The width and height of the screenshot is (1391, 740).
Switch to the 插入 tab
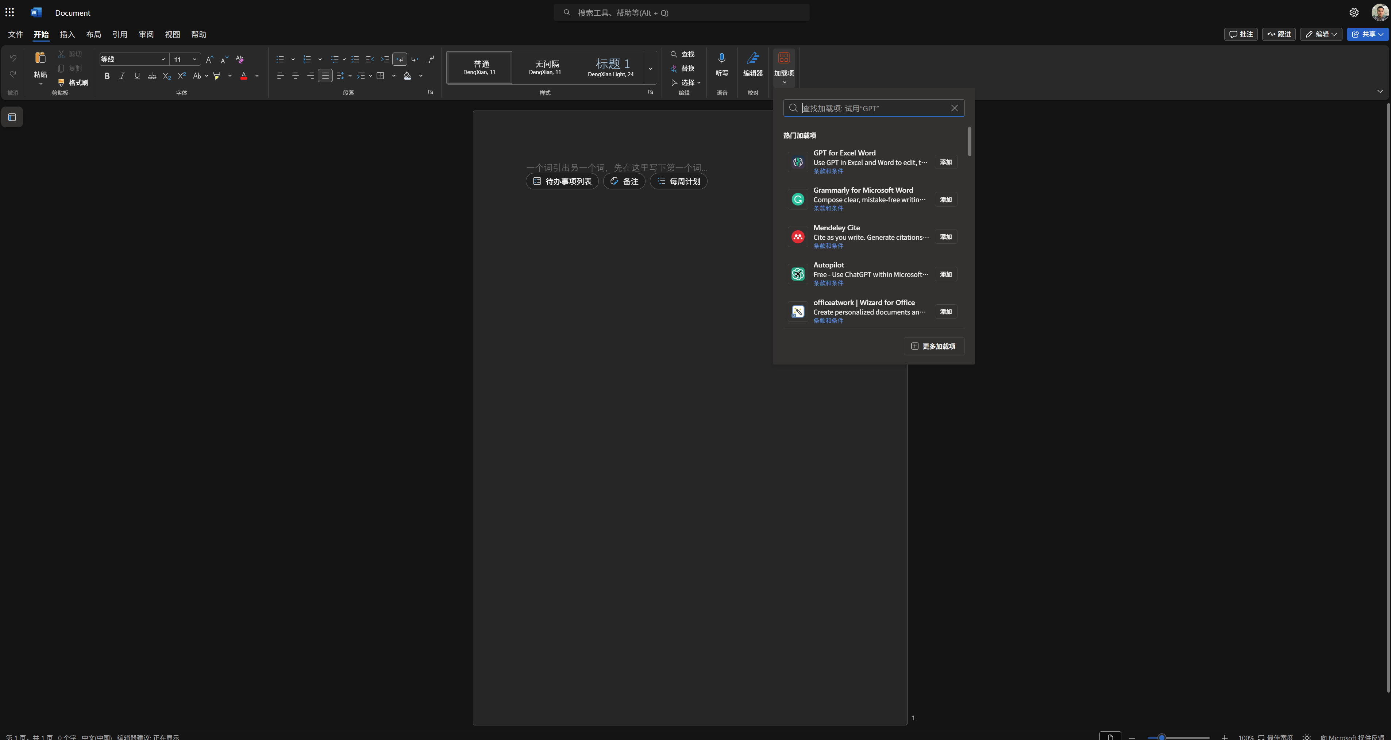pos(67,35)
